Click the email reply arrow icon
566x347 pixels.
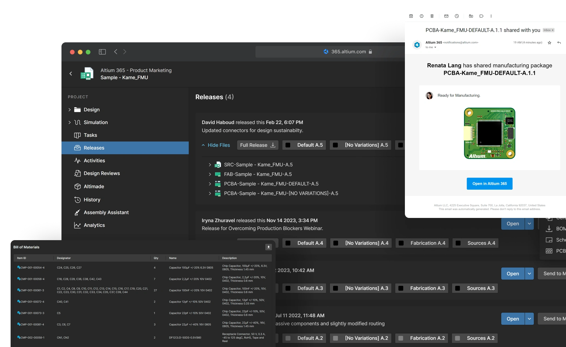coord(559,43)
